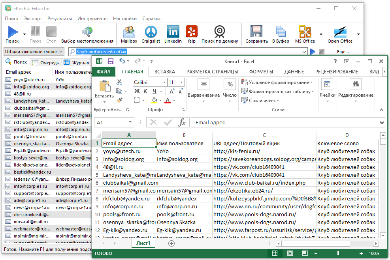Expand search keyword history dropdown arrow
Image resolution: width=390 pixels, height=260 pixels.
(304, 52)
